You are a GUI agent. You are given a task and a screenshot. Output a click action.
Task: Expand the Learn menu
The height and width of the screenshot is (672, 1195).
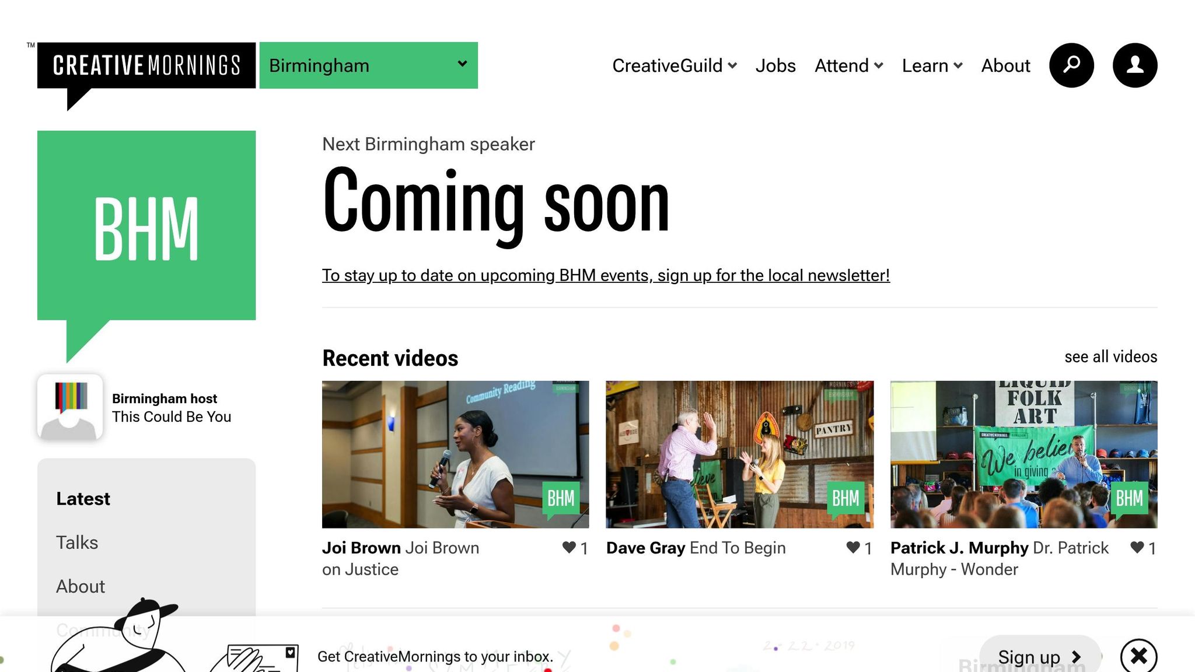click(932, 66)
